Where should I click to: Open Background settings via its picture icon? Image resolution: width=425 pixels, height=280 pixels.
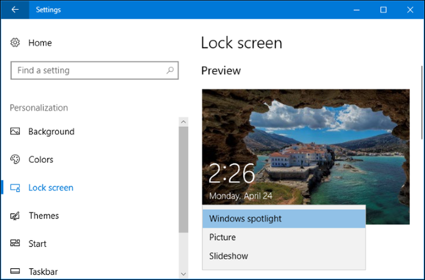[x=16, y=131]
